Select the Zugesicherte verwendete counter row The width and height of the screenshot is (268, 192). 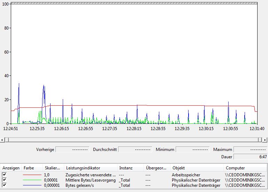coord(134,175)
